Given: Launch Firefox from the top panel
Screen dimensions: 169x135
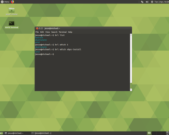Looking at the screenshot, I should click(12, 2).
